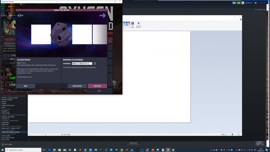This screenshot has width=270, height=152.
Task: Switch to Steam from taskbar
Action: coord(132,150)
